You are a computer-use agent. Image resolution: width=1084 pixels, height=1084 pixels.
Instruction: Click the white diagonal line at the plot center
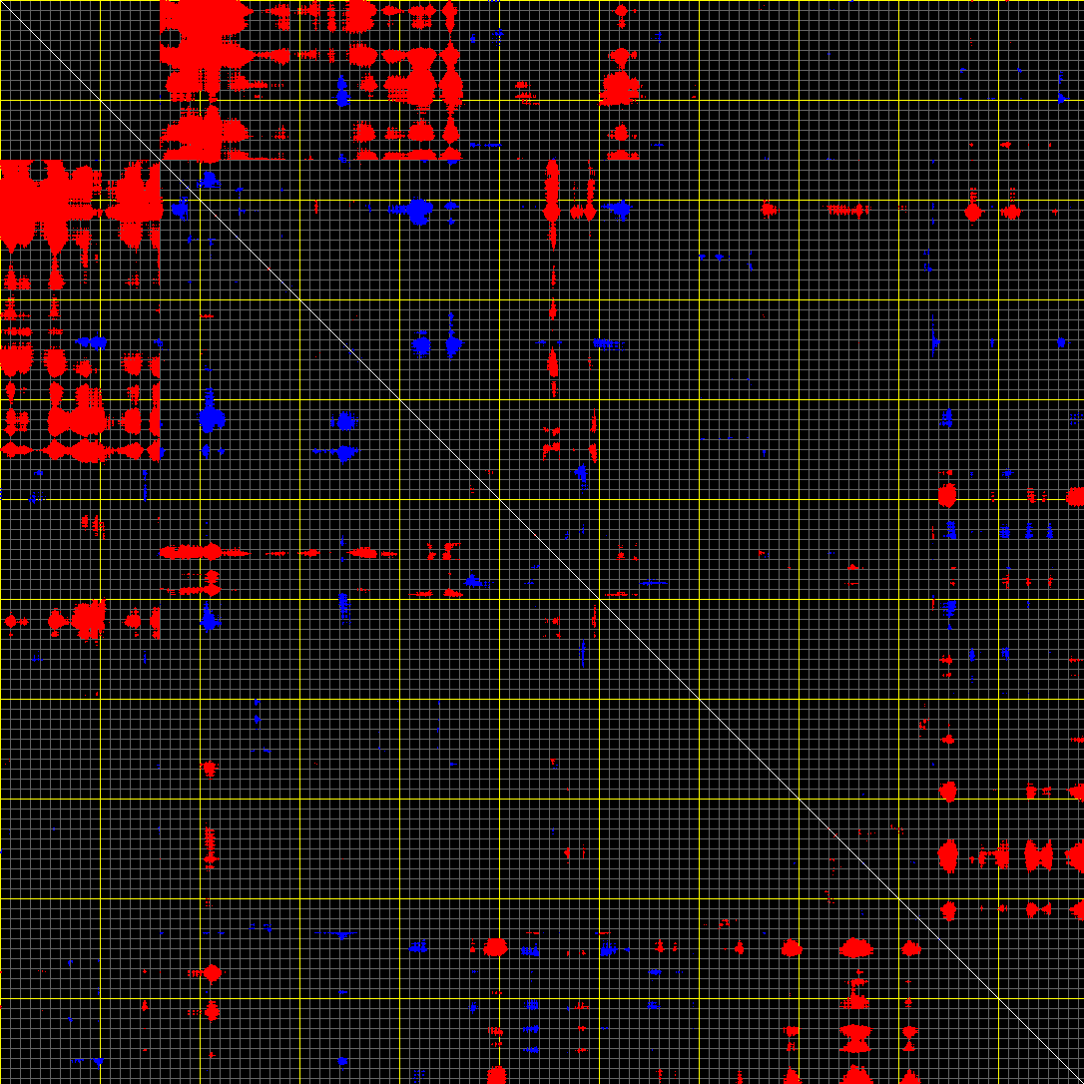tap(542, 542)
